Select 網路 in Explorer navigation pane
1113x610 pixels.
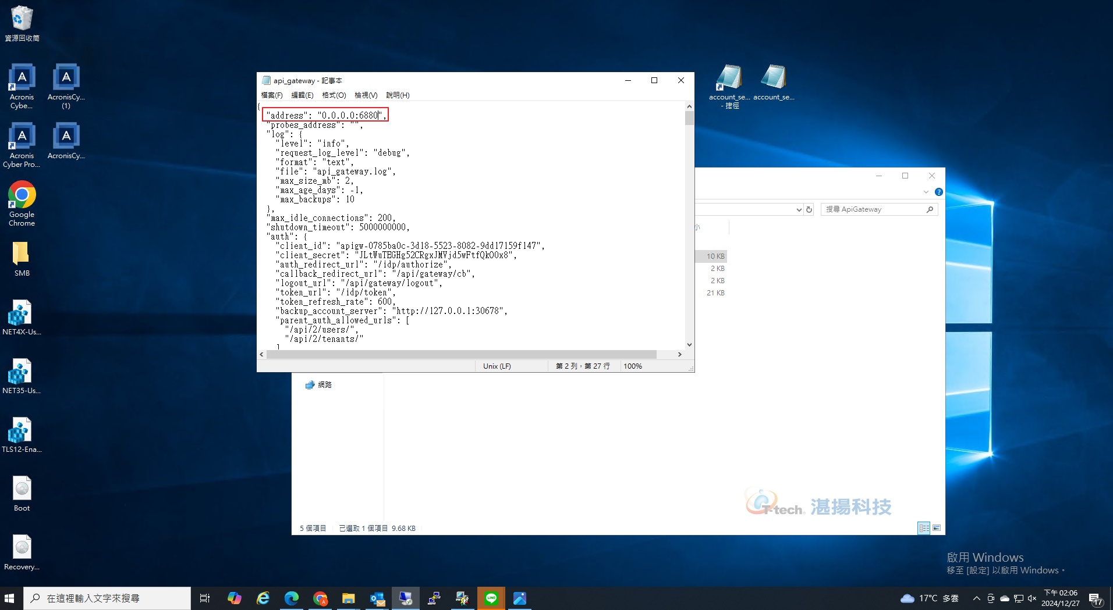[324, 385]
